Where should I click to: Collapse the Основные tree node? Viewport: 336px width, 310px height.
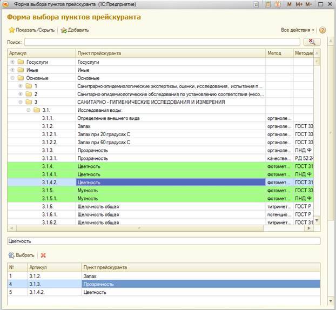coord(12,78)
